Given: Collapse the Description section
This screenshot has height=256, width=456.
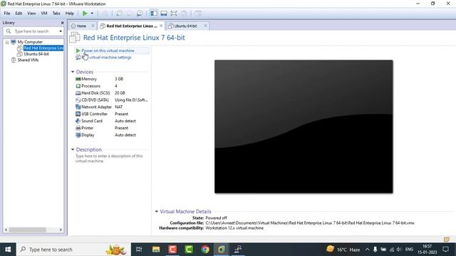Looking at the screenshot, I should [73, 149].
